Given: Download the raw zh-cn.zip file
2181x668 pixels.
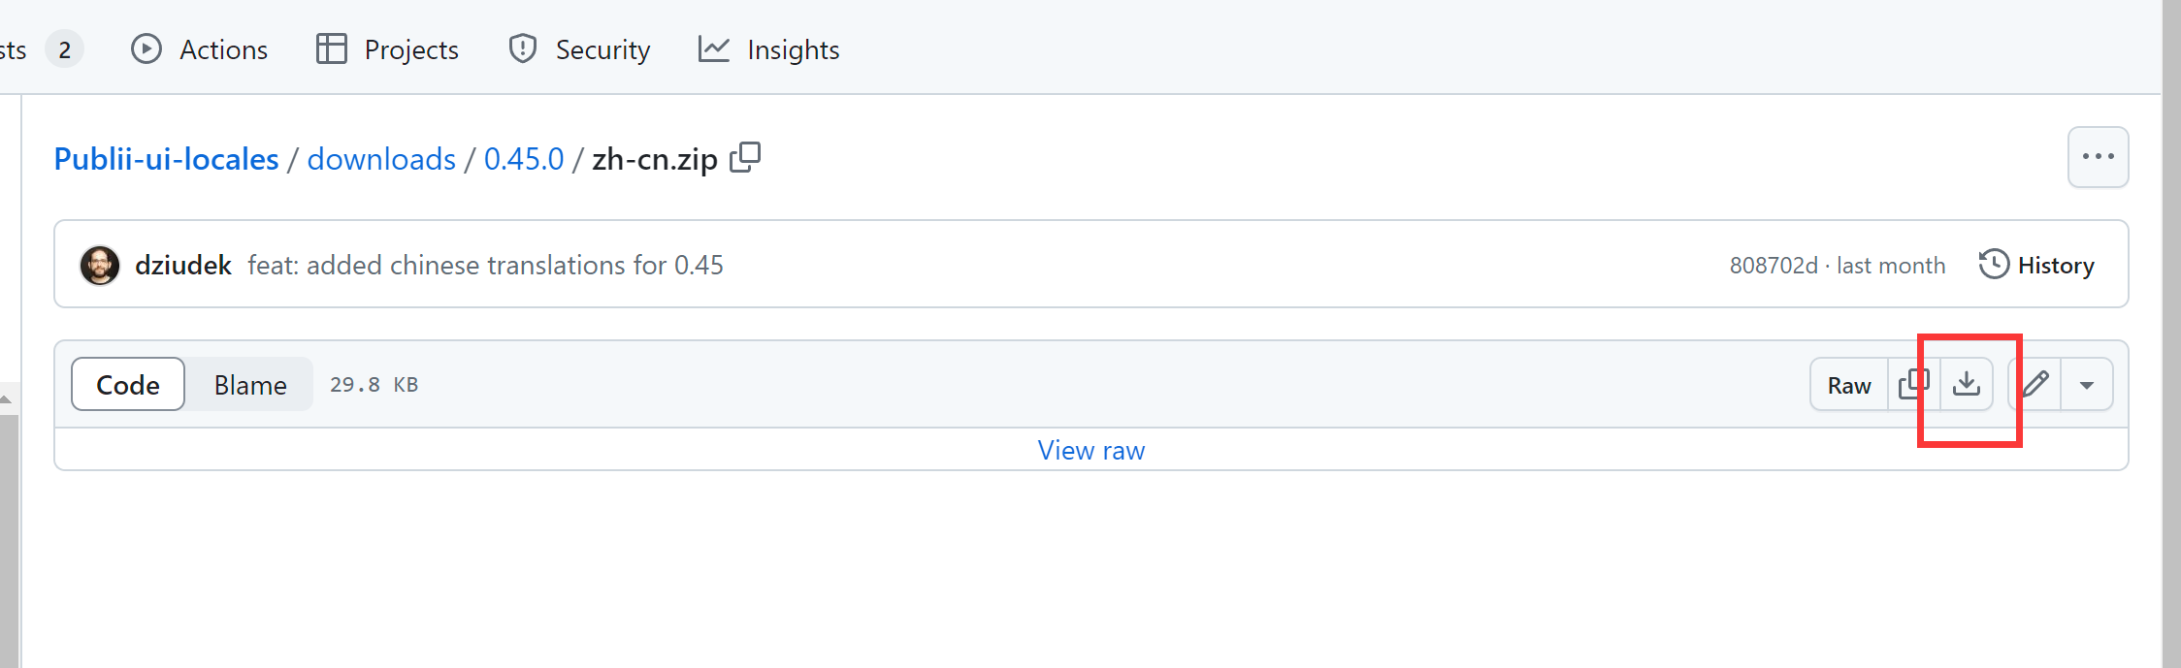Looking at the screenshot, I should [x=1967, y=384].
